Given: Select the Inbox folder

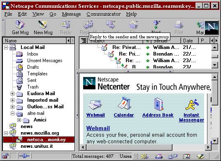Looking at the screenshot, I should click(x=33, y=54).
